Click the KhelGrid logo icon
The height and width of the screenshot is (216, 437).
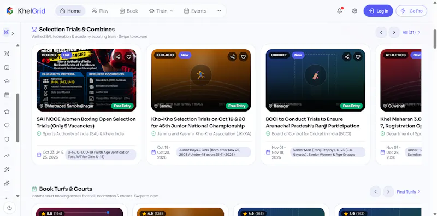[x=10, y=11]
